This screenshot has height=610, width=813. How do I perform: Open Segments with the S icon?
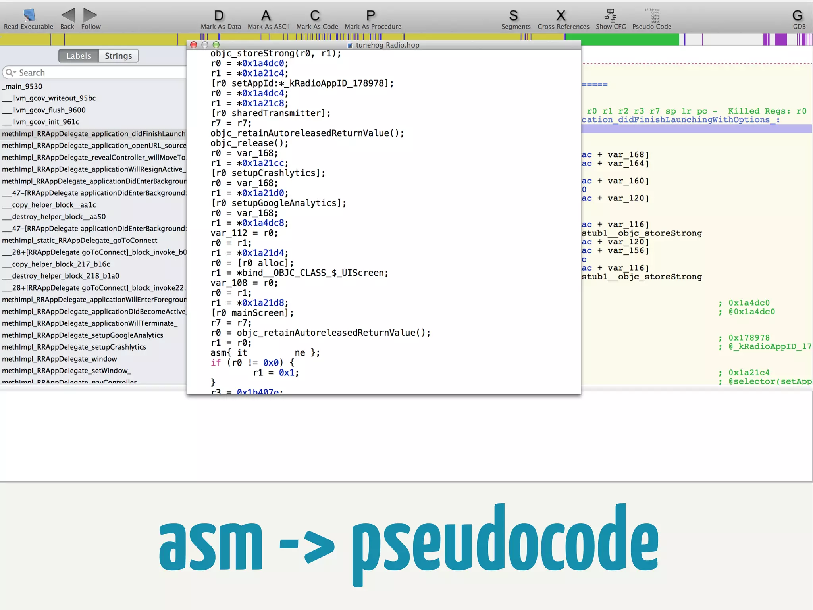tap(513, 15)
